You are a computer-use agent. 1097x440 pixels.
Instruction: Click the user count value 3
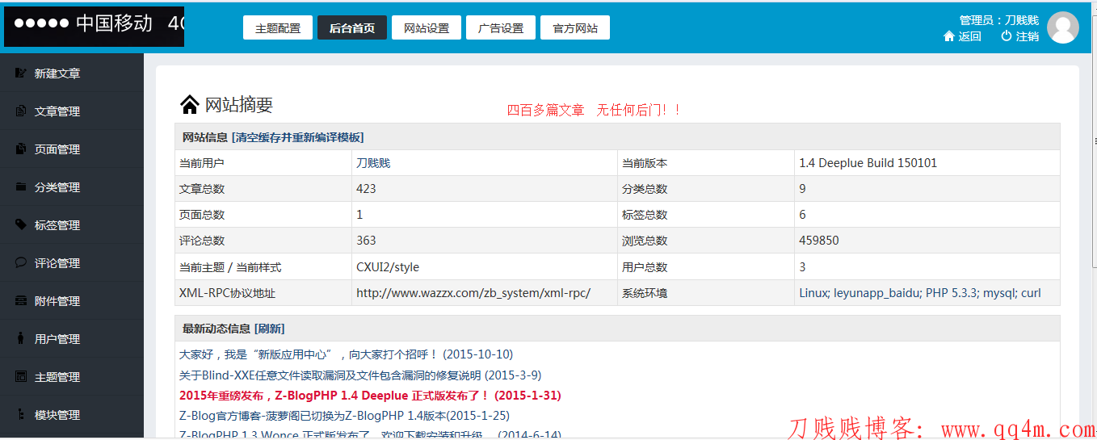[x=802, y=267]
